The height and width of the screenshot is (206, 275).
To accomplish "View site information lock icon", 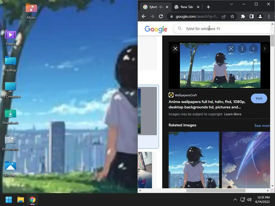I will 172,16.
